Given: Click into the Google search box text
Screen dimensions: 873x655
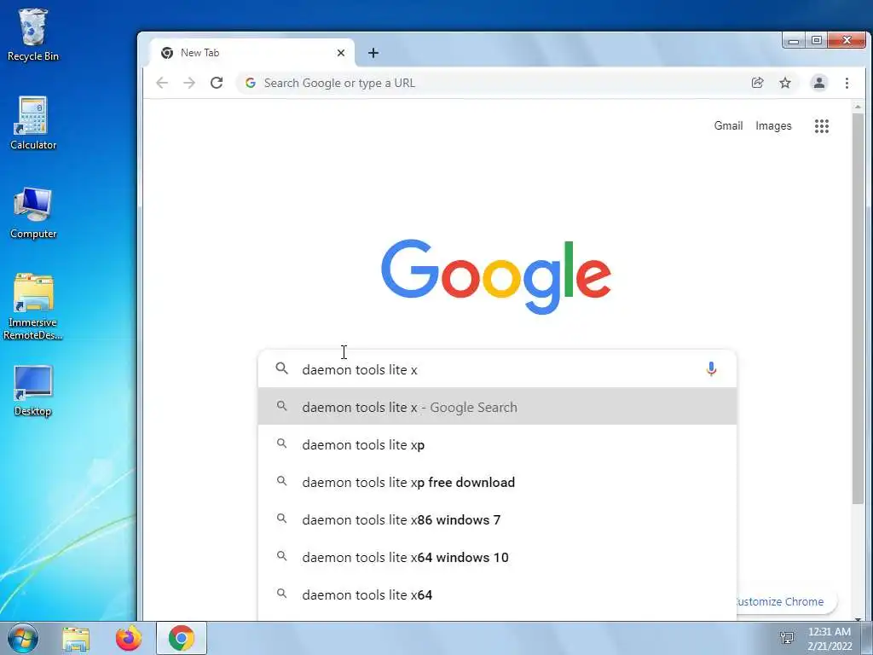Looking at the screenshot, I should click(495, 369).
